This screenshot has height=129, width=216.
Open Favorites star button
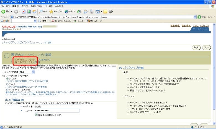(56, 12)
